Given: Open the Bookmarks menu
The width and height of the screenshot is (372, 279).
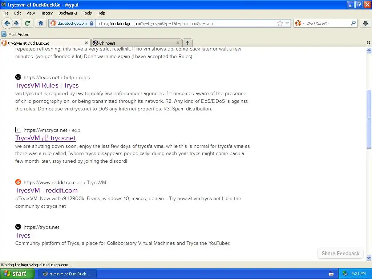Looking at the screenshot, I should pyautogui.click(x=68, y=13).
